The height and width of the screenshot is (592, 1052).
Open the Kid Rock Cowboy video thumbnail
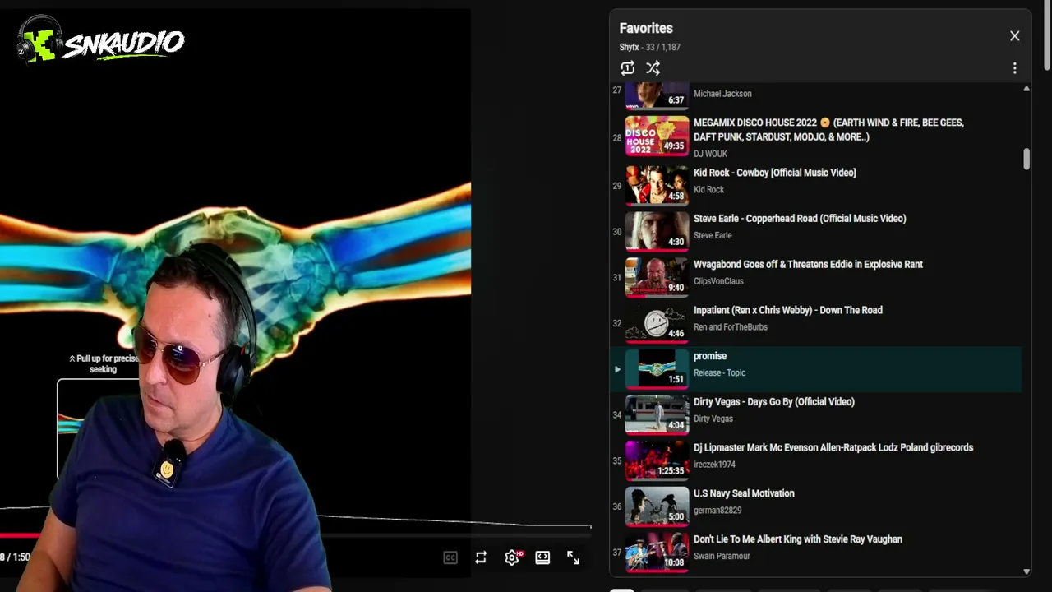click(x=657, y=185)
